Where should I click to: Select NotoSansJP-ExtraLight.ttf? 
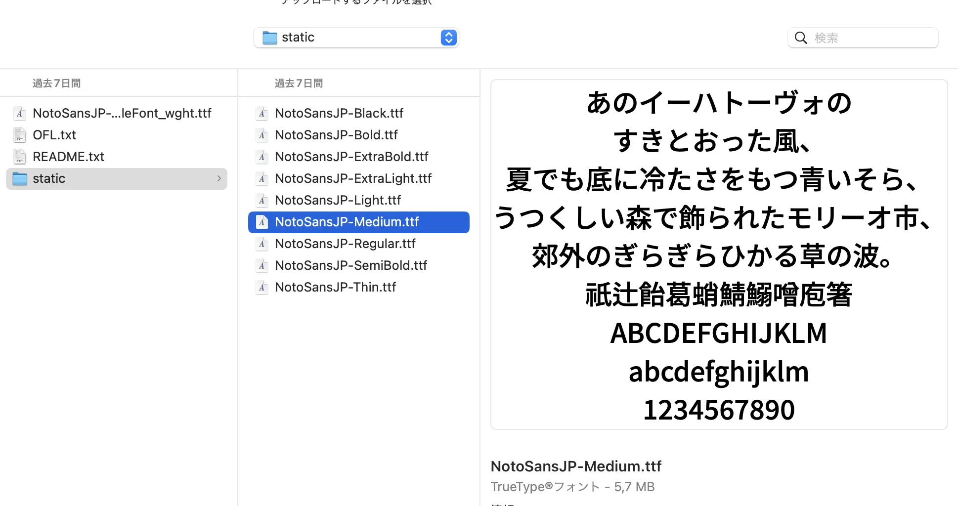point(359,178)
